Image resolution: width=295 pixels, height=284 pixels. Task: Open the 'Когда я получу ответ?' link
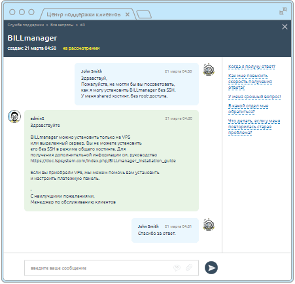pyautogui.click(x=252, y=67)
